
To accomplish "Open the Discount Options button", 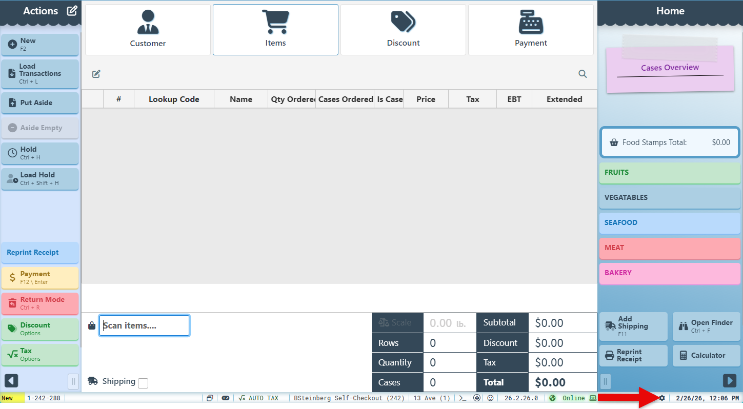I will pyautogui.click(x=40, y=329).
